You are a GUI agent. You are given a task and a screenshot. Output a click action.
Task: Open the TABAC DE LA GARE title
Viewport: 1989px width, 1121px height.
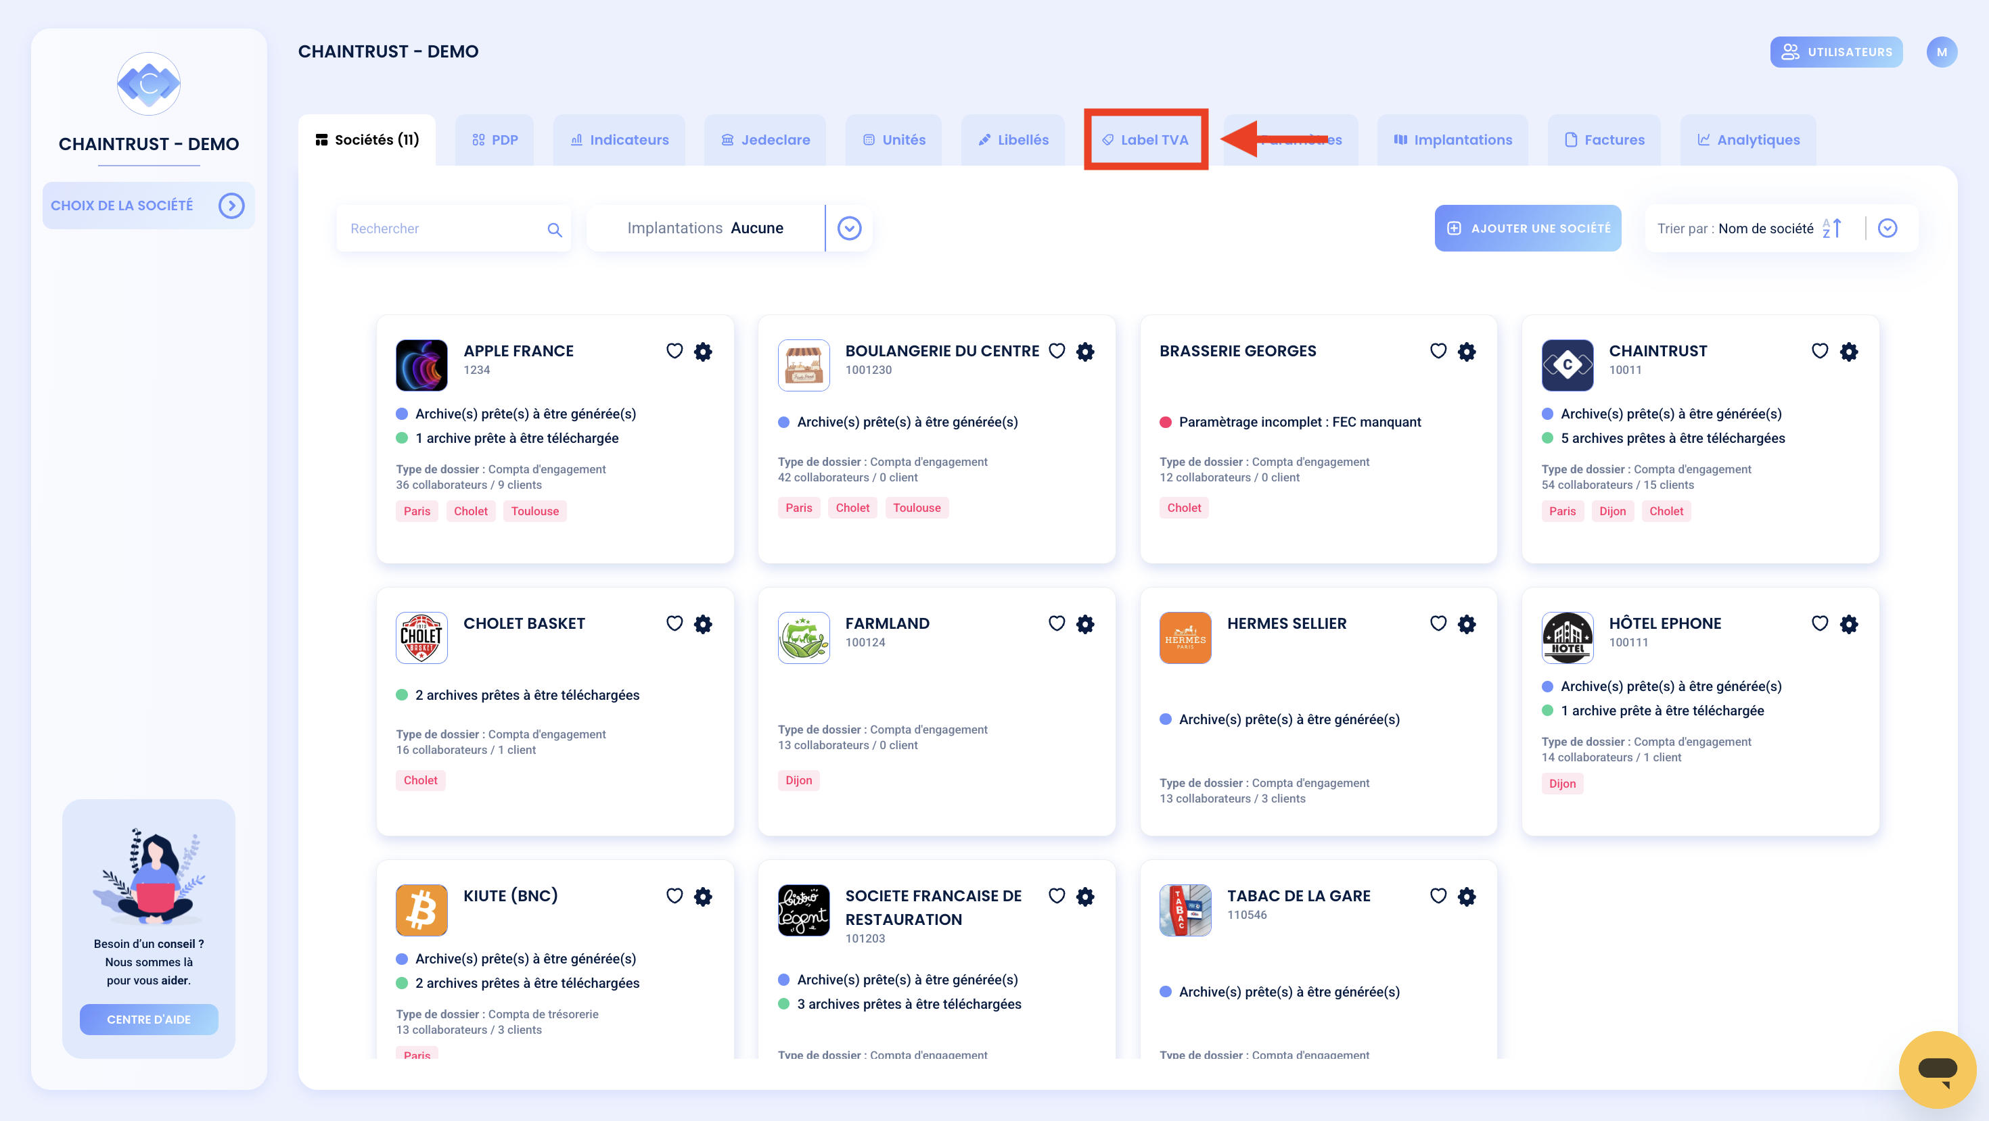1299,896
